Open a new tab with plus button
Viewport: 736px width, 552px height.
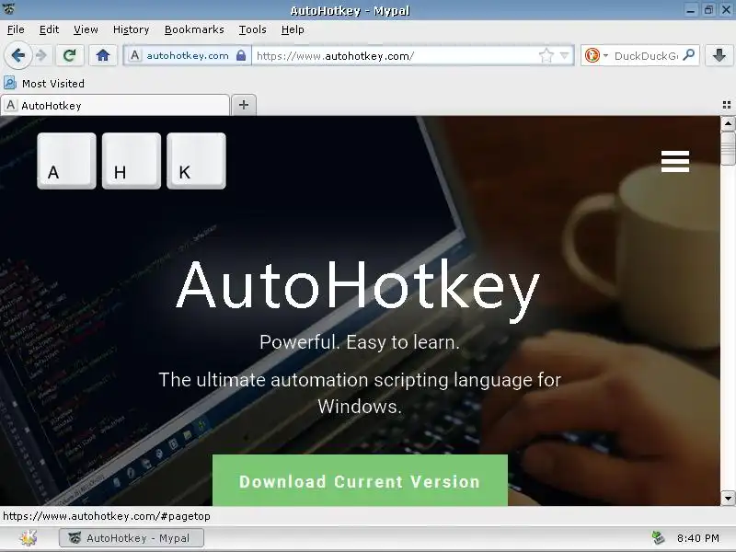(x=244, y=105)
